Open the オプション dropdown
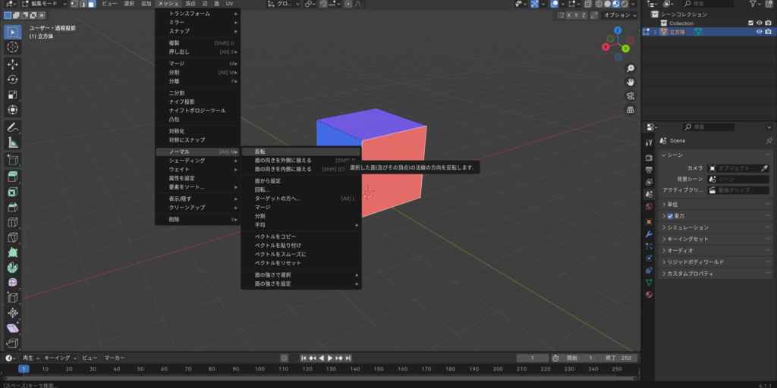Viewport: 777px width, 388px height. (619, 15)
